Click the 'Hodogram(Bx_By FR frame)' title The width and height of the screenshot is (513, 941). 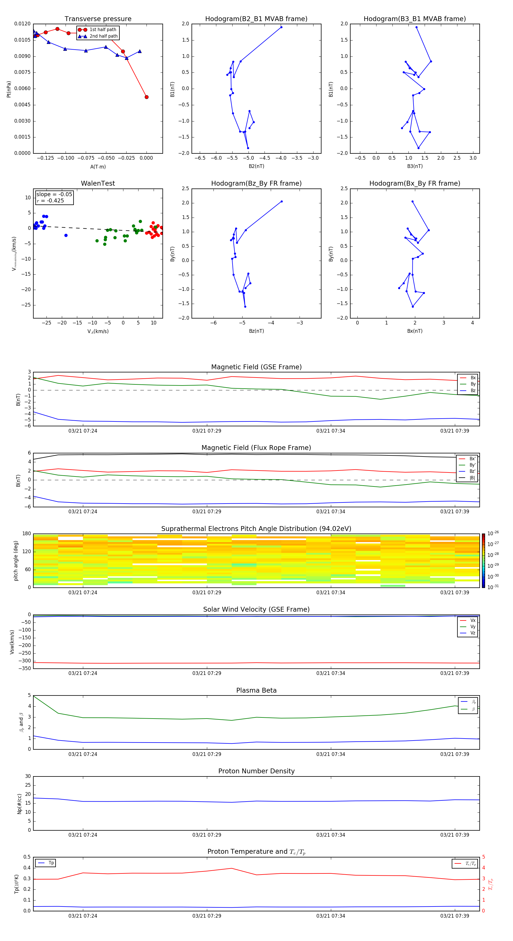pyautogui.click(x=415, y=183)
